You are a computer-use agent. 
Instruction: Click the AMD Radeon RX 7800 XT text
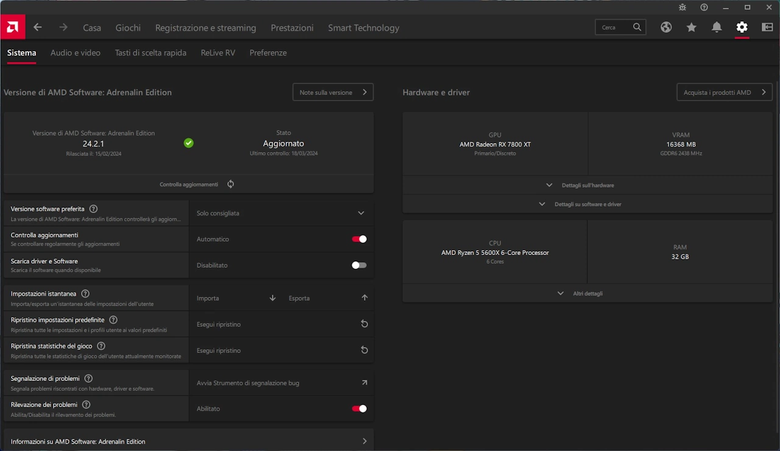pyautogui.click(x=495, y=144)
